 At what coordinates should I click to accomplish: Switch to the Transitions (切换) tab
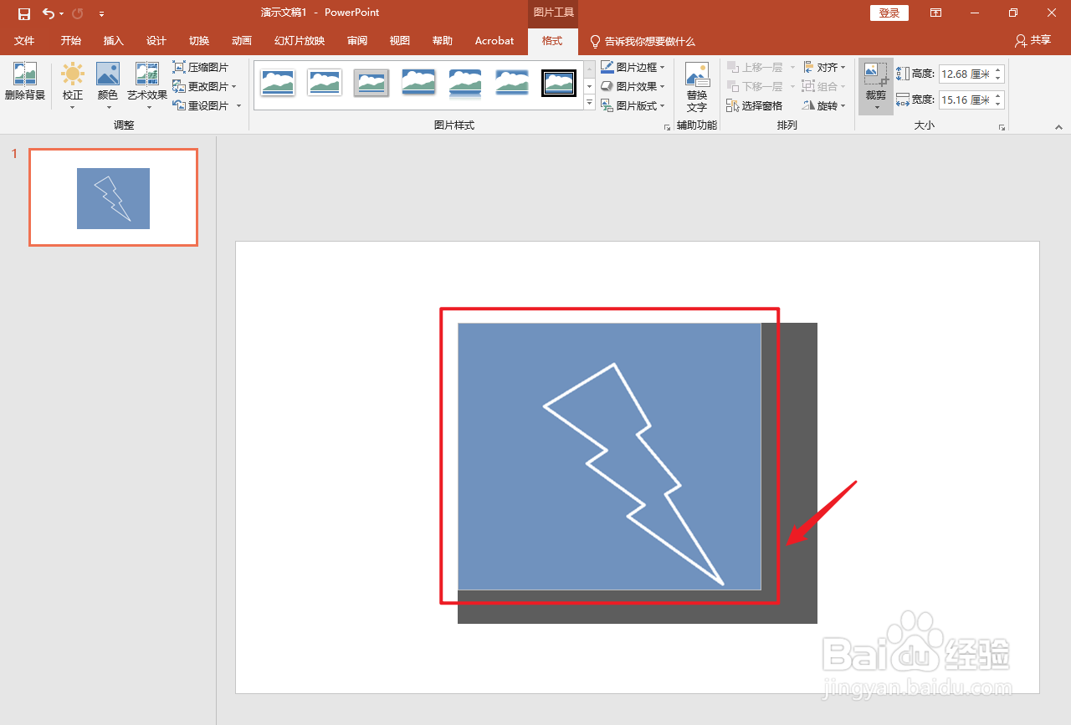[x=199, y=41]
